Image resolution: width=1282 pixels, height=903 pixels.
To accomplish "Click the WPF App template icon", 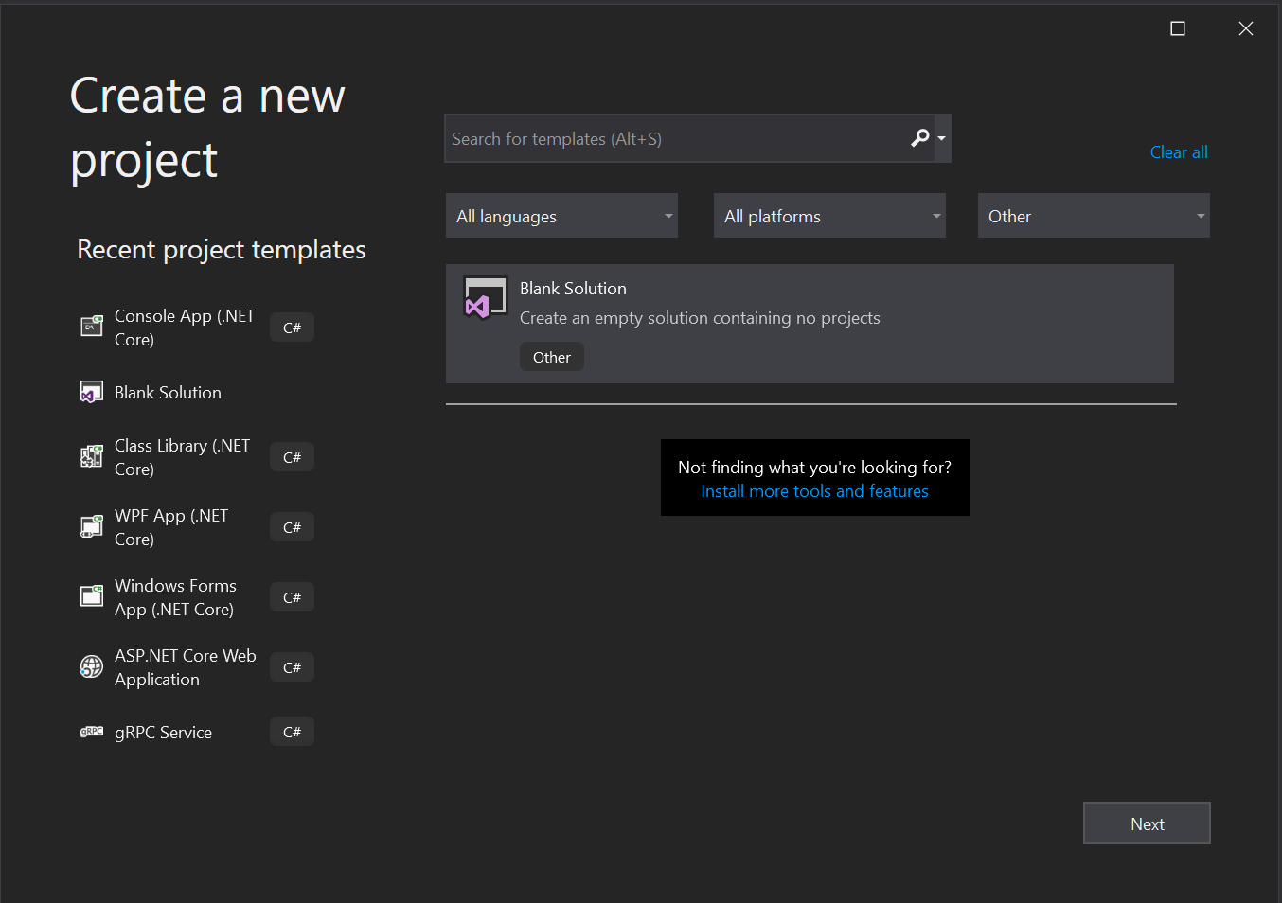I will tap(92, 527).
